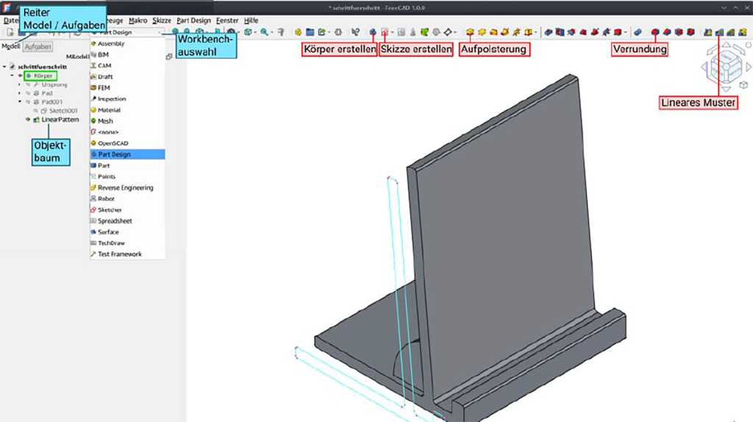753x422 pixels.
Task: Switch to the Modell tab
Action: (10, 46)
